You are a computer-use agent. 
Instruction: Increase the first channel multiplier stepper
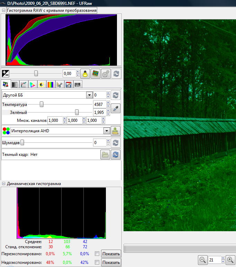pos(64,119)
